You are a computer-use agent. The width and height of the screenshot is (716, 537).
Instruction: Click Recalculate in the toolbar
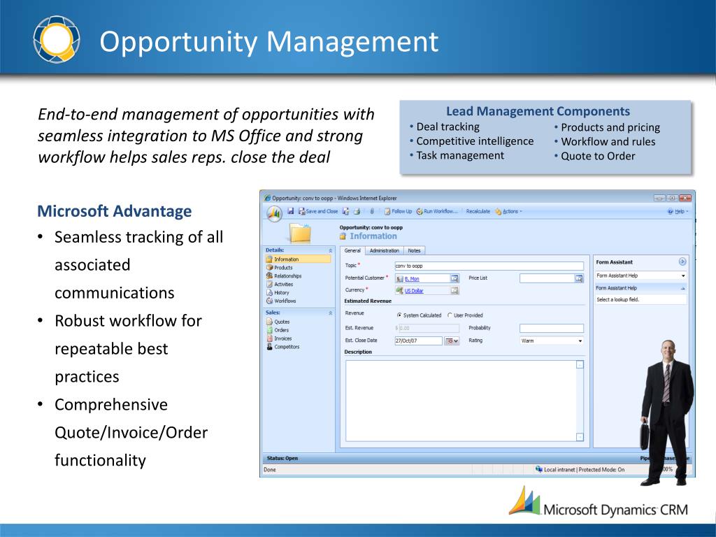coord(478,211)
